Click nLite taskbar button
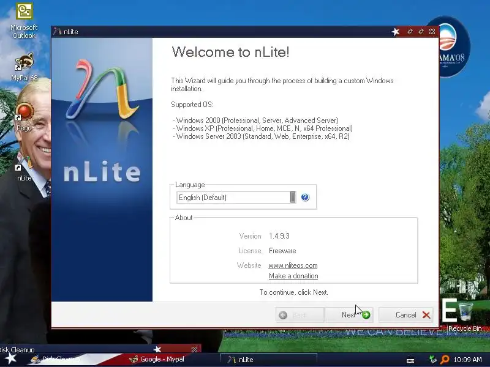The height and width of the screenshot is (367, 490). pyautogui.click(x=269, y=360)
